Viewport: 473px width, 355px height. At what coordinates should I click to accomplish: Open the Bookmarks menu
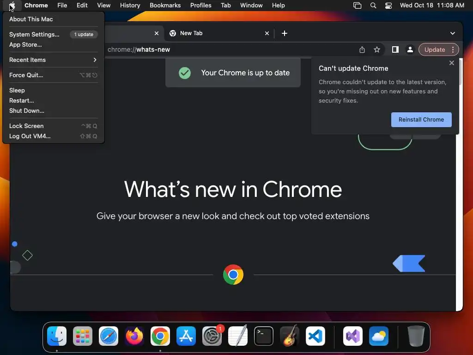coord(165,6)
